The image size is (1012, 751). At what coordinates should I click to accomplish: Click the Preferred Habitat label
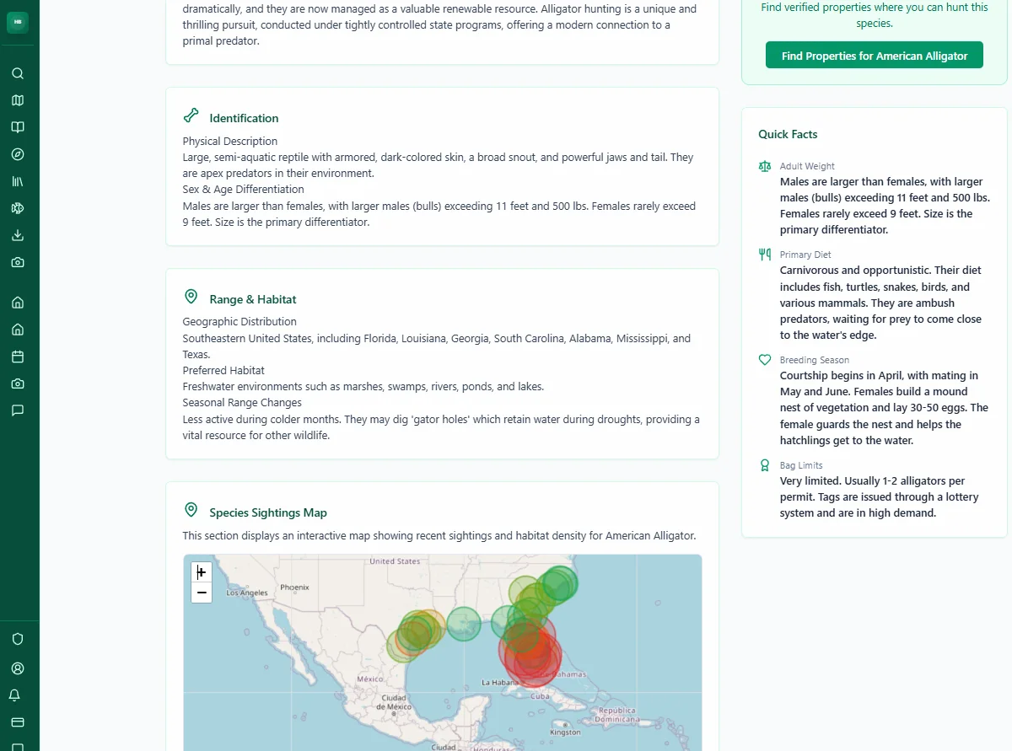click(x=223, y=370)
